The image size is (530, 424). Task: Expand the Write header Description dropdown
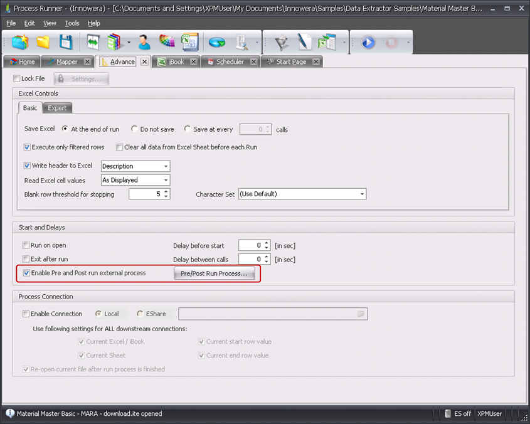[x=166, y=166]
